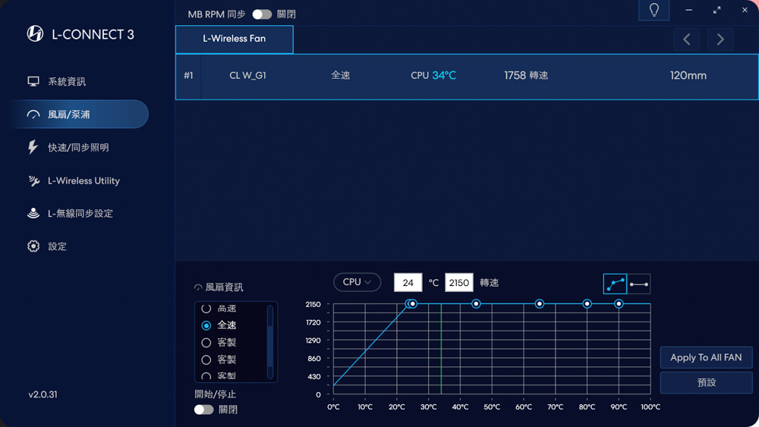
Task: Select the curve point near 45°C
Action: pyautogui.click(x=477, y=303)
